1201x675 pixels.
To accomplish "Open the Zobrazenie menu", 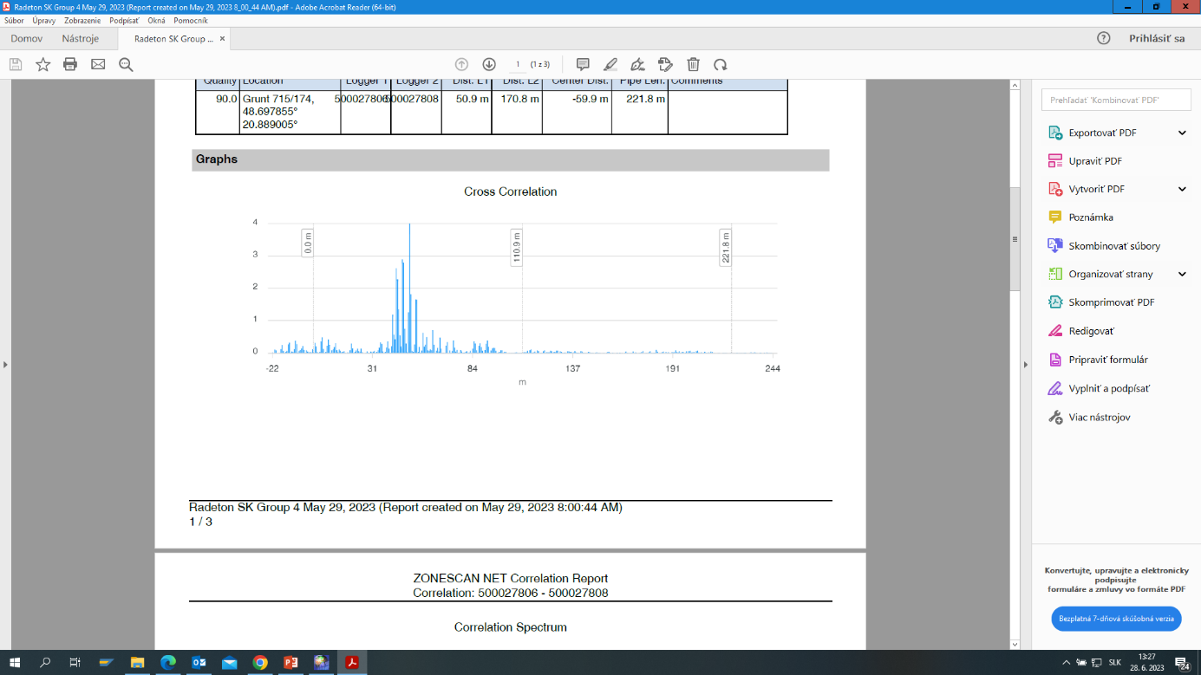I will coord(82,20).
